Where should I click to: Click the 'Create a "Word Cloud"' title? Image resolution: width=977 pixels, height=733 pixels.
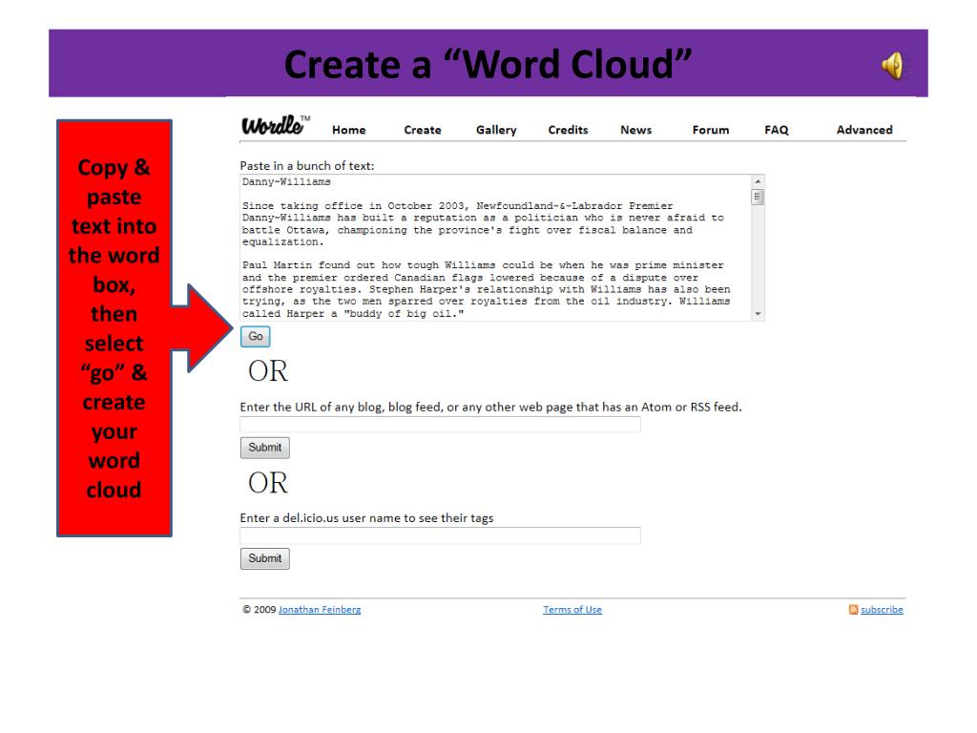pos(488,64)
